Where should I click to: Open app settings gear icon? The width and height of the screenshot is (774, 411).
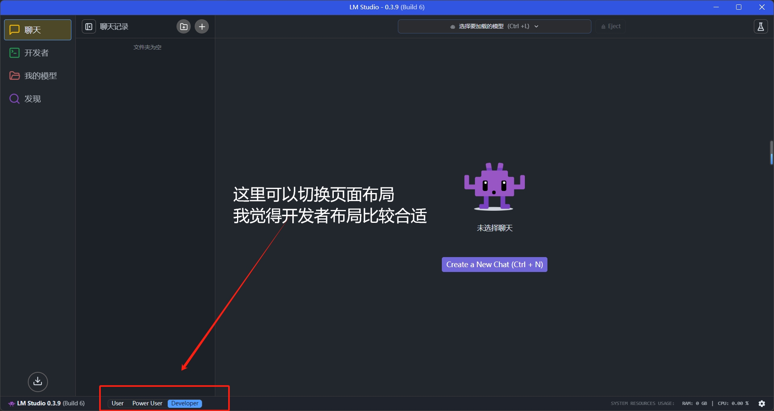pyautogui.click(x=762, y=403)
